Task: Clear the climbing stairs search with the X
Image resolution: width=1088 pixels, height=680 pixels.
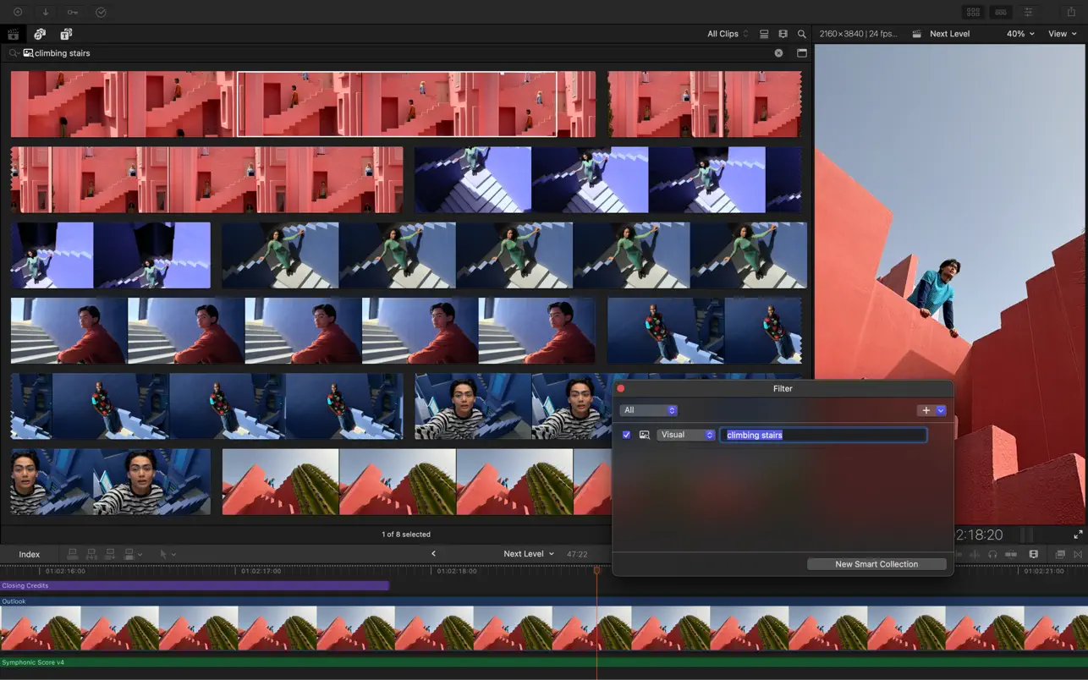Action: (778, 52)
